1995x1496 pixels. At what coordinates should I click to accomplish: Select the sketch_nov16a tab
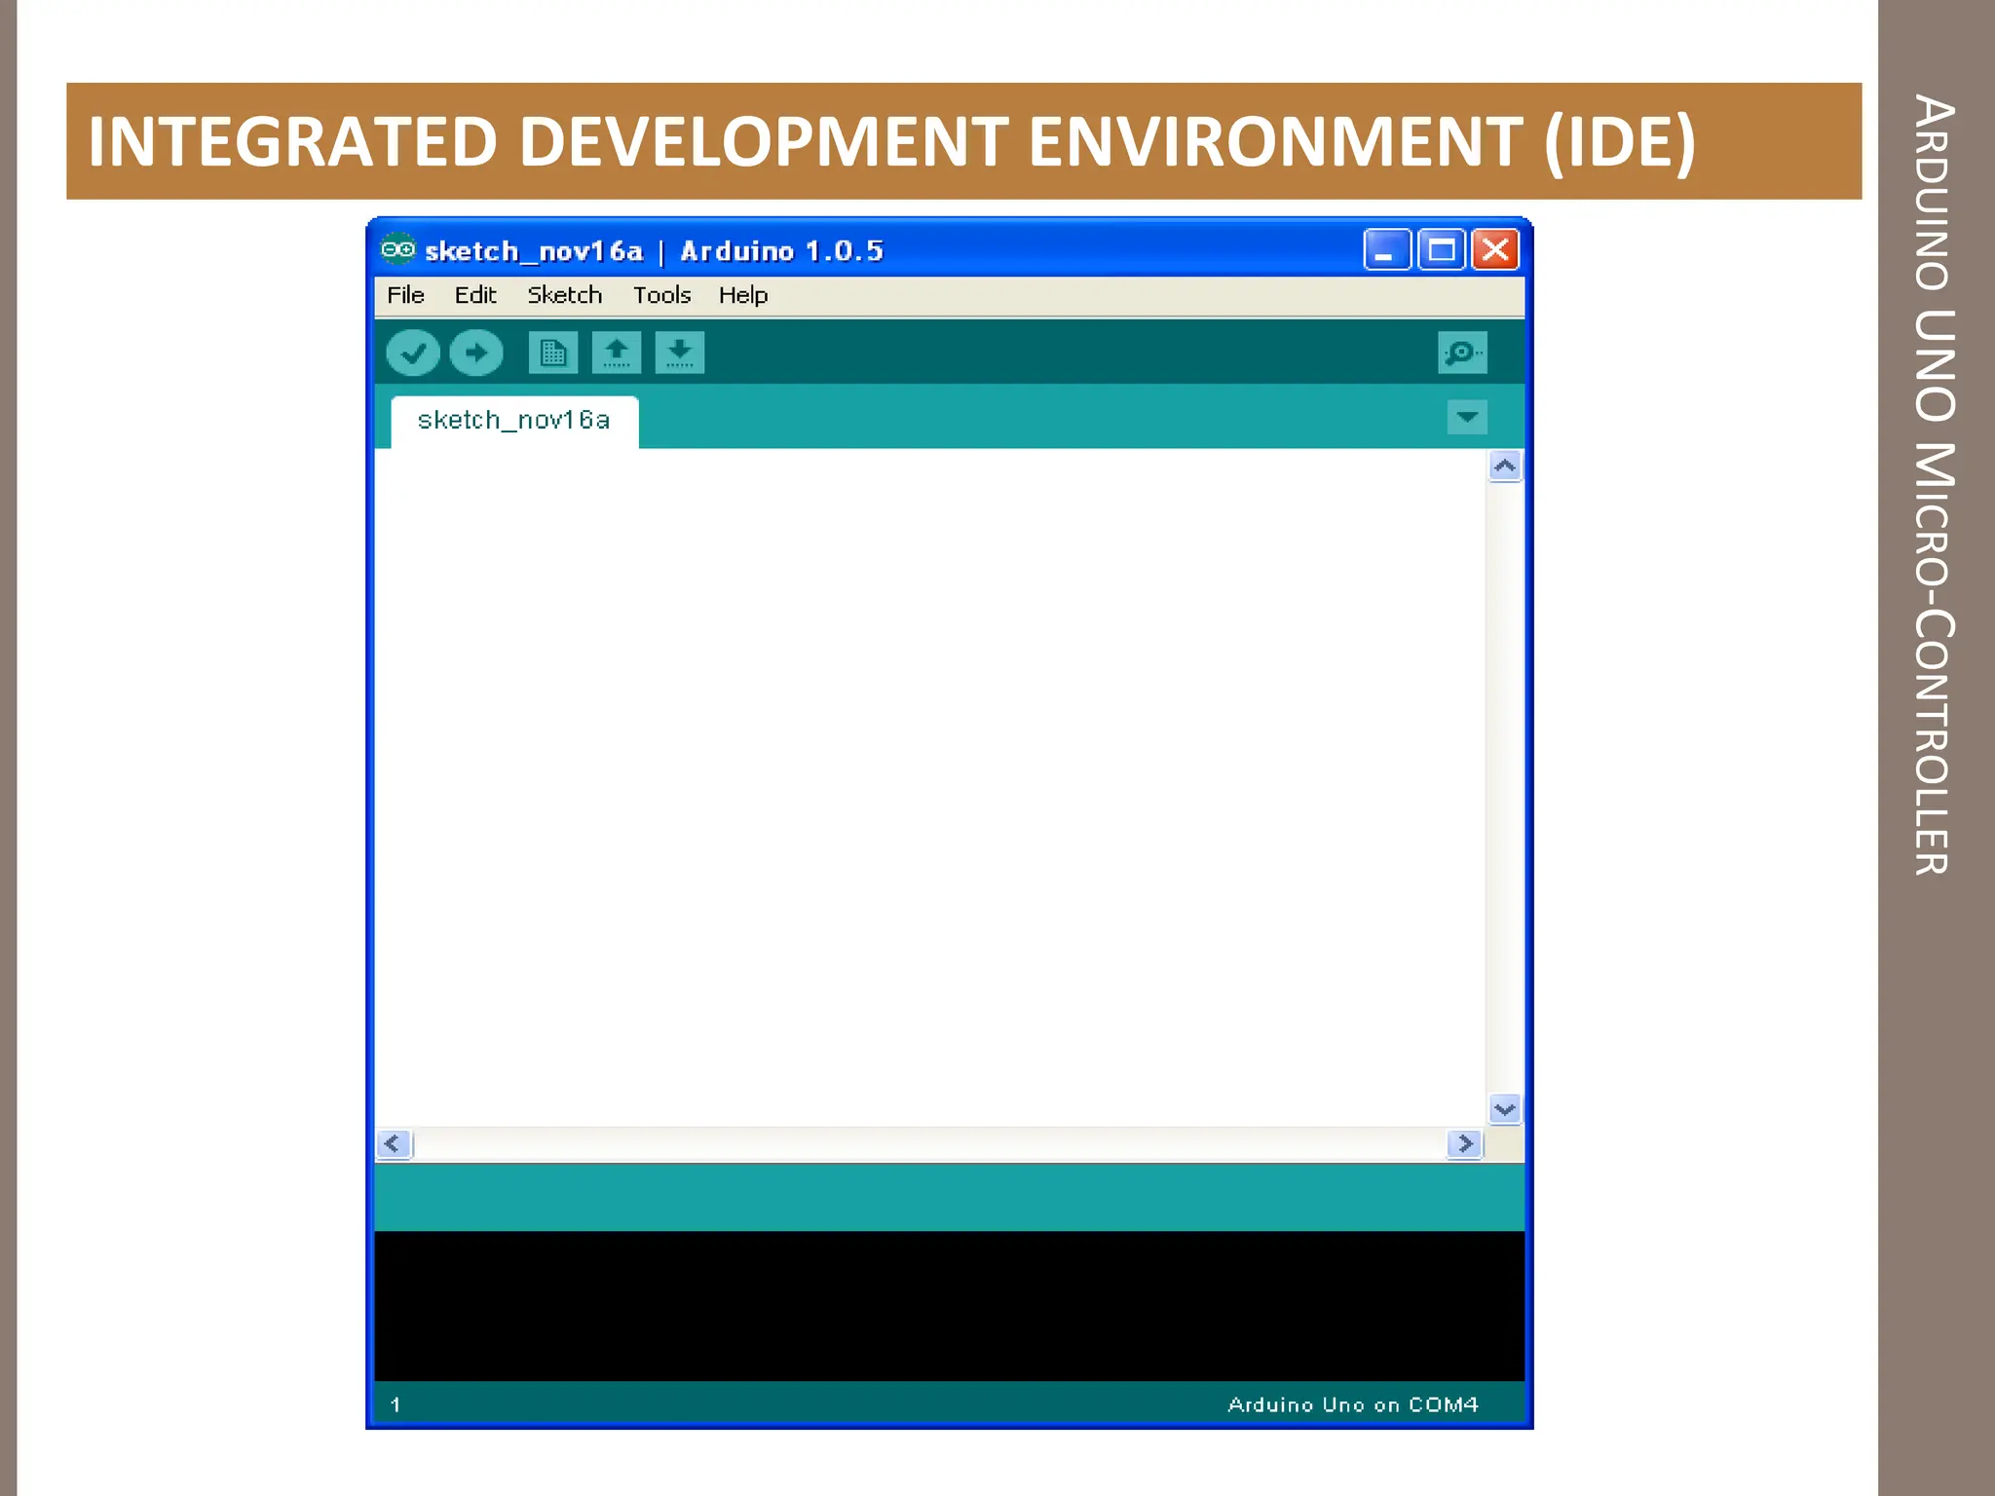pyautogui.click(x=514, y=421)
